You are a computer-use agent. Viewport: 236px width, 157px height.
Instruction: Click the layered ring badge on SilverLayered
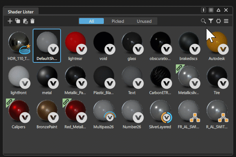166,117
